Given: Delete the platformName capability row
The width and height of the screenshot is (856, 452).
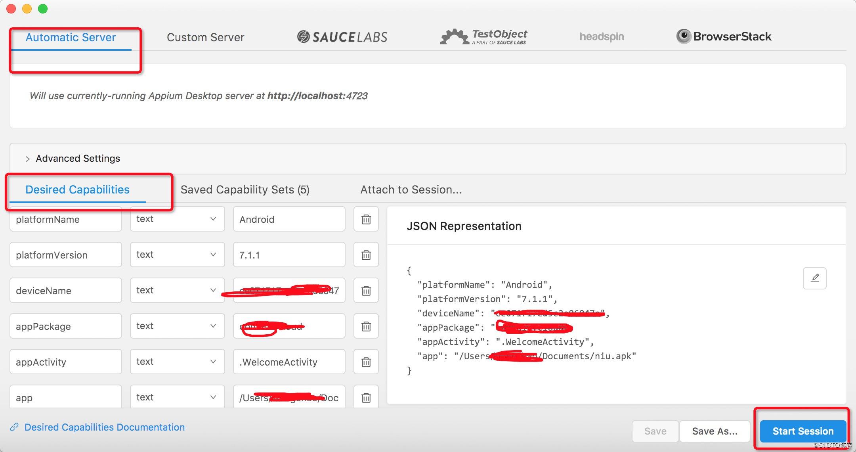Looking at the screenshot, I should tap(366, 219).
